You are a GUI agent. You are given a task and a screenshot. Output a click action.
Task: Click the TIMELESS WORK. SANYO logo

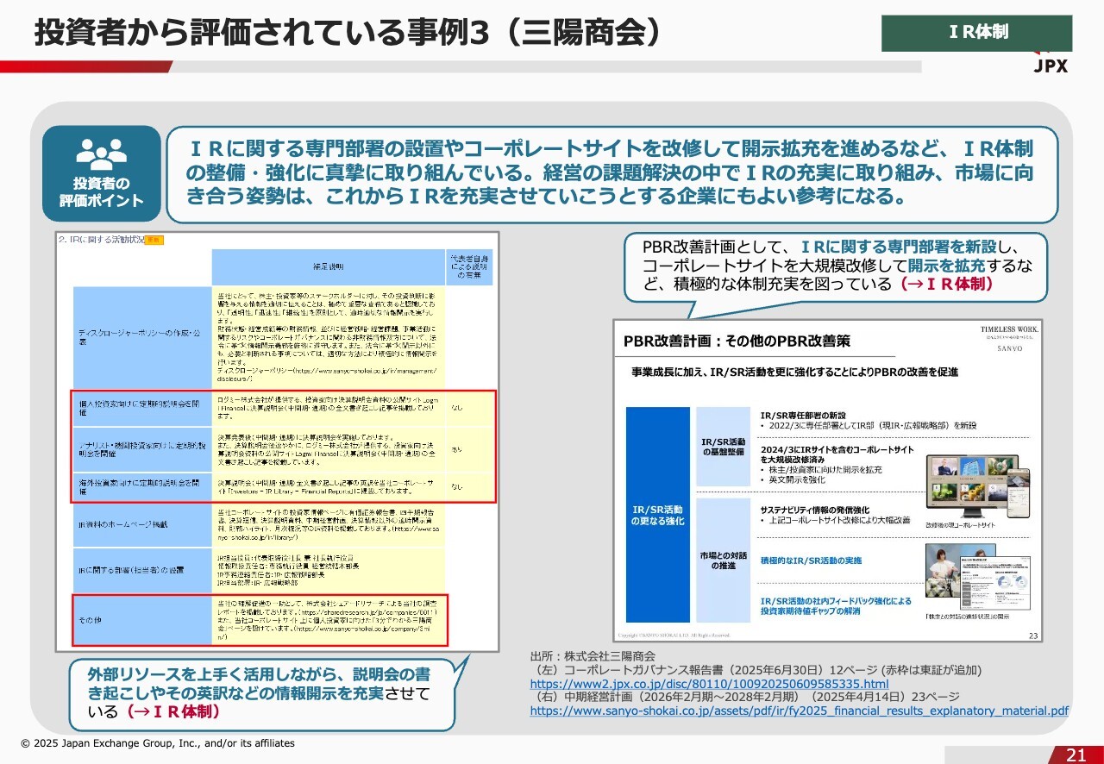1009,338
